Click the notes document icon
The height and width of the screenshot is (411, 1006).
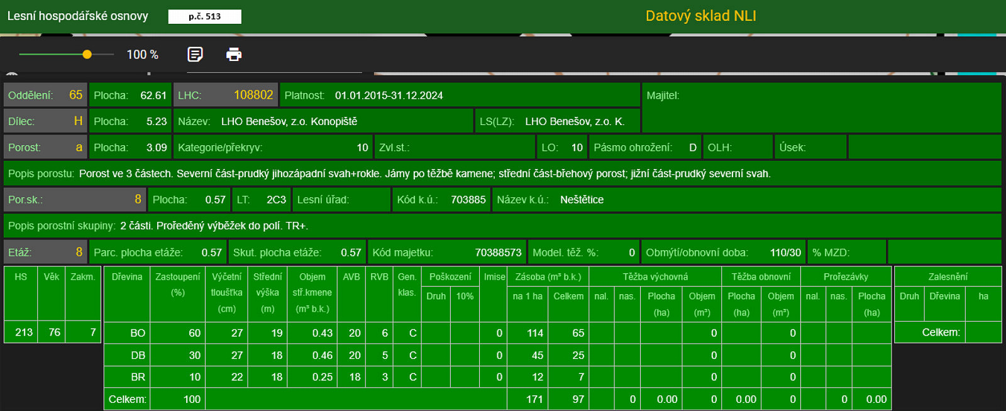tap(195, 55)
